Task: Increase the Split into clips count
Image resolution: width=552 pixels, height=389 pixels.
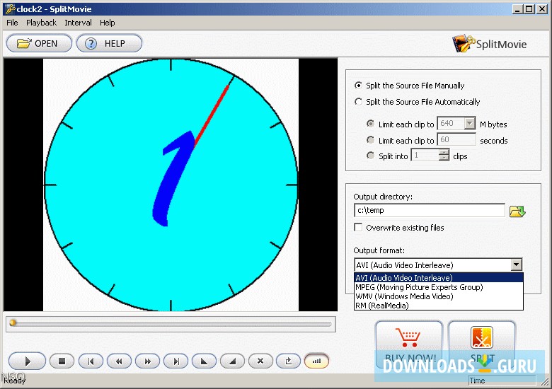Action: tap(444, 152)
